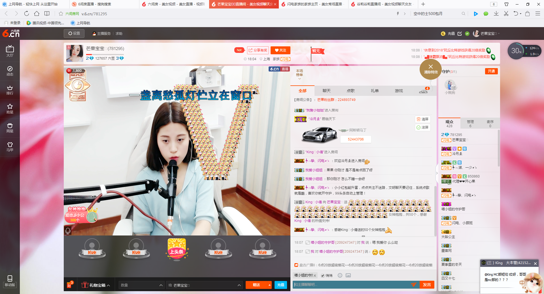Click the 清屏 clear screen button
544x294 pixels.
(422, 119)
